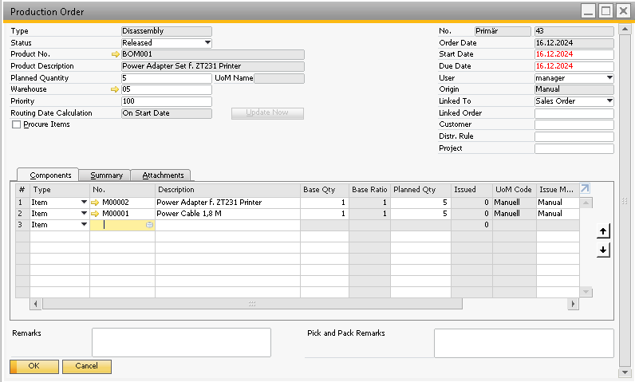Click into the Remarks text box
The image size is (635, 382).
pos(181,342)
